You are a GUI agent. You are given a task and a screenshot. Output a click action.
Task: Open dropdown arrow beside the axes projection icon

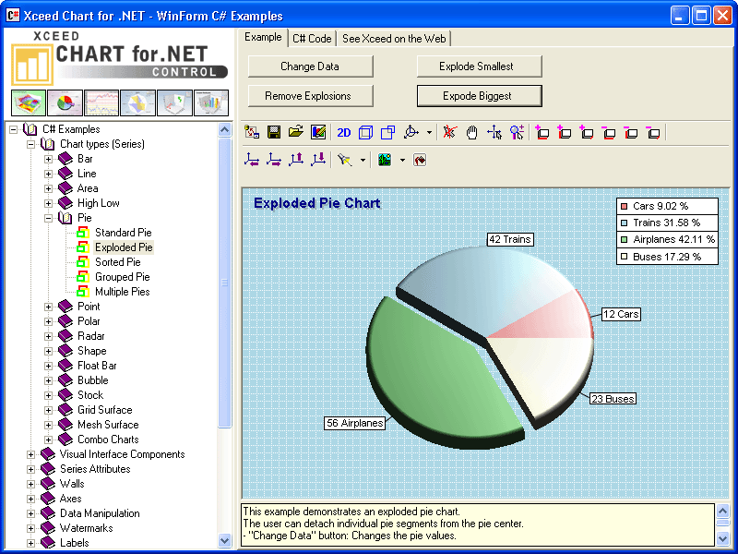coord(429,133)
